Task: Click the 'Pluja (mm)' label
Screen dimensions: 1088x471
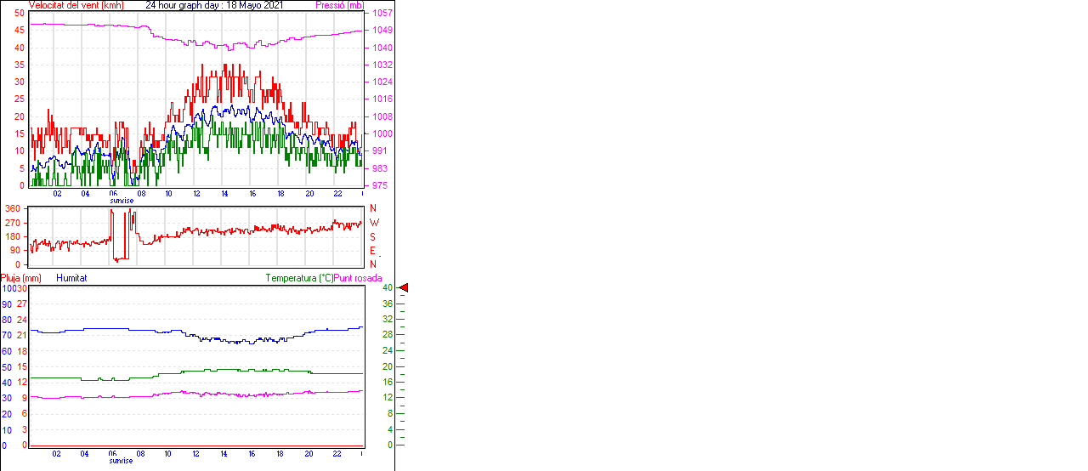Action: point(20,278)
